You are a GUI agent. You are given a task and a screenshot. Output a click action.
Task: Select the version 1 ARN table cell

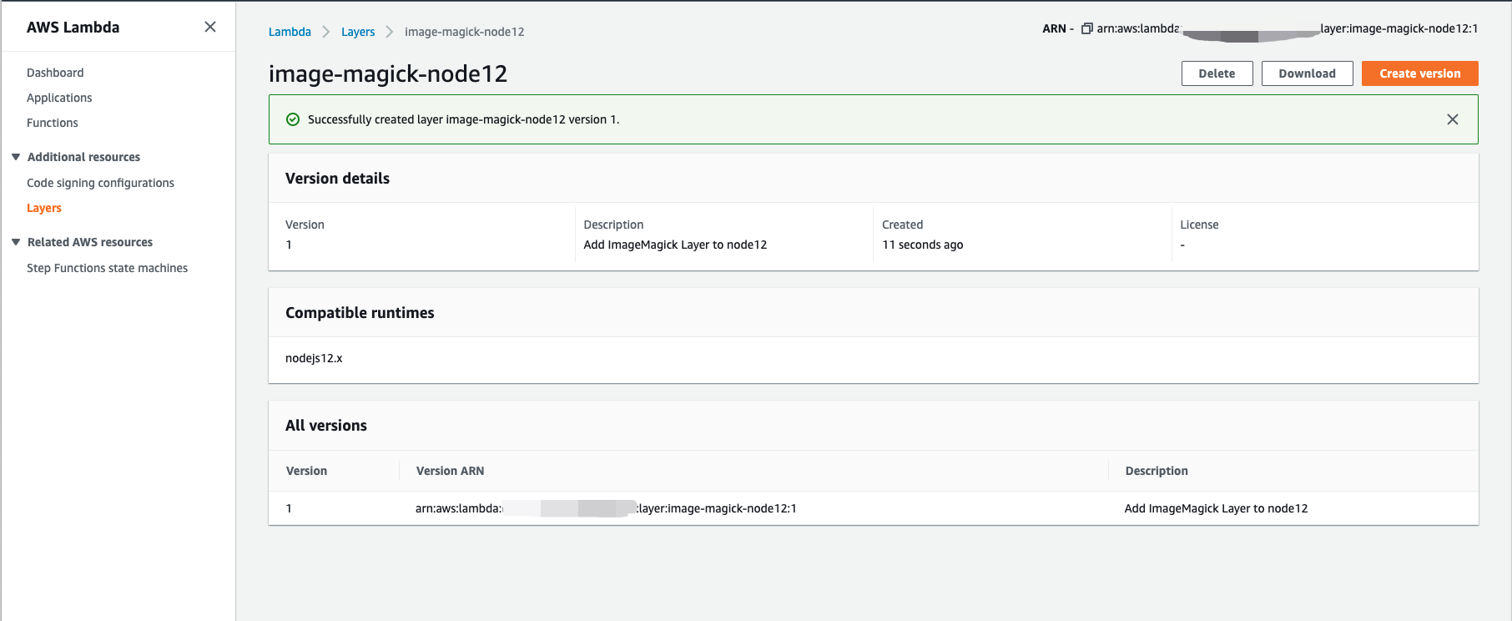[606, 508]
